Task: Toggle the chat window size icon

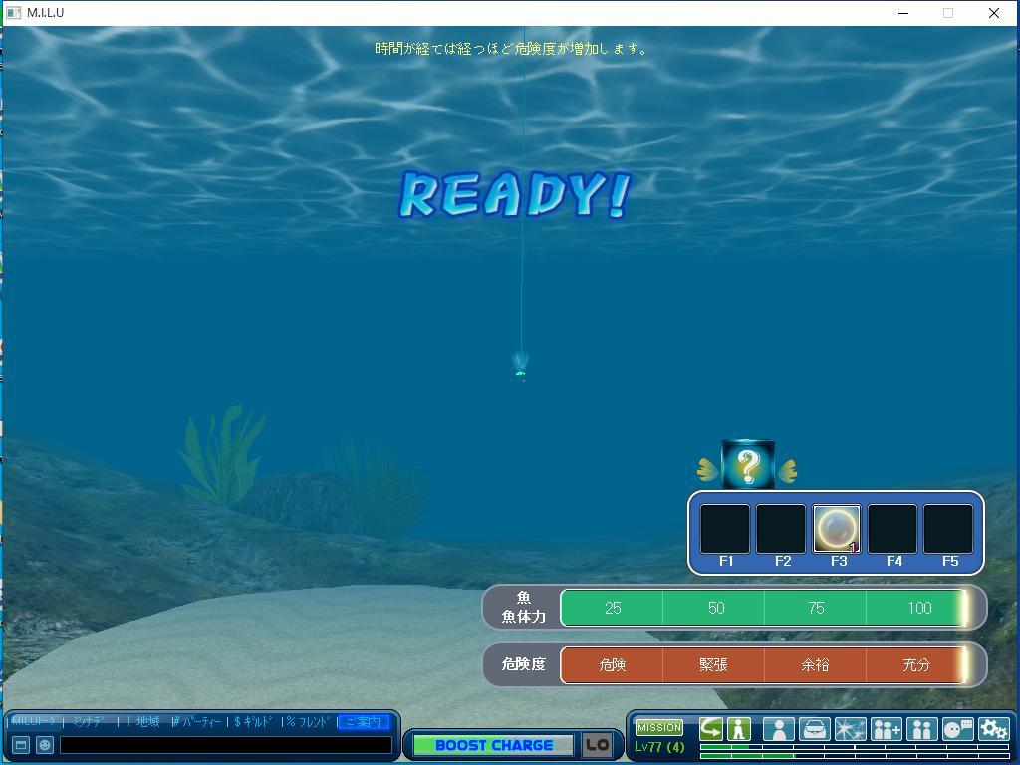Action: pos(20,745)
